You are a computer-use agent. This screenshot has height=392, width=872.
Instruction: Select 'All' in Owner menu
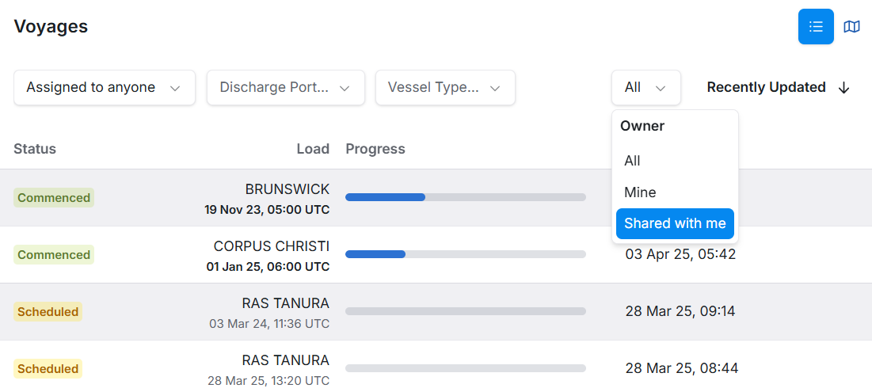pos(632,161)
